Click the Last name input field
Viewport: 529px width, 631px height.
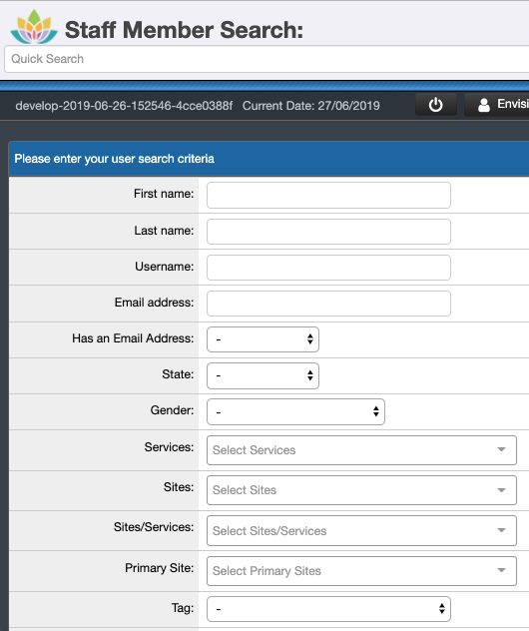point(328,232)
